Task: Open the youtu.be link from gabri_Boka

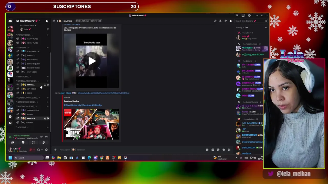Action: tap(103, 93)
